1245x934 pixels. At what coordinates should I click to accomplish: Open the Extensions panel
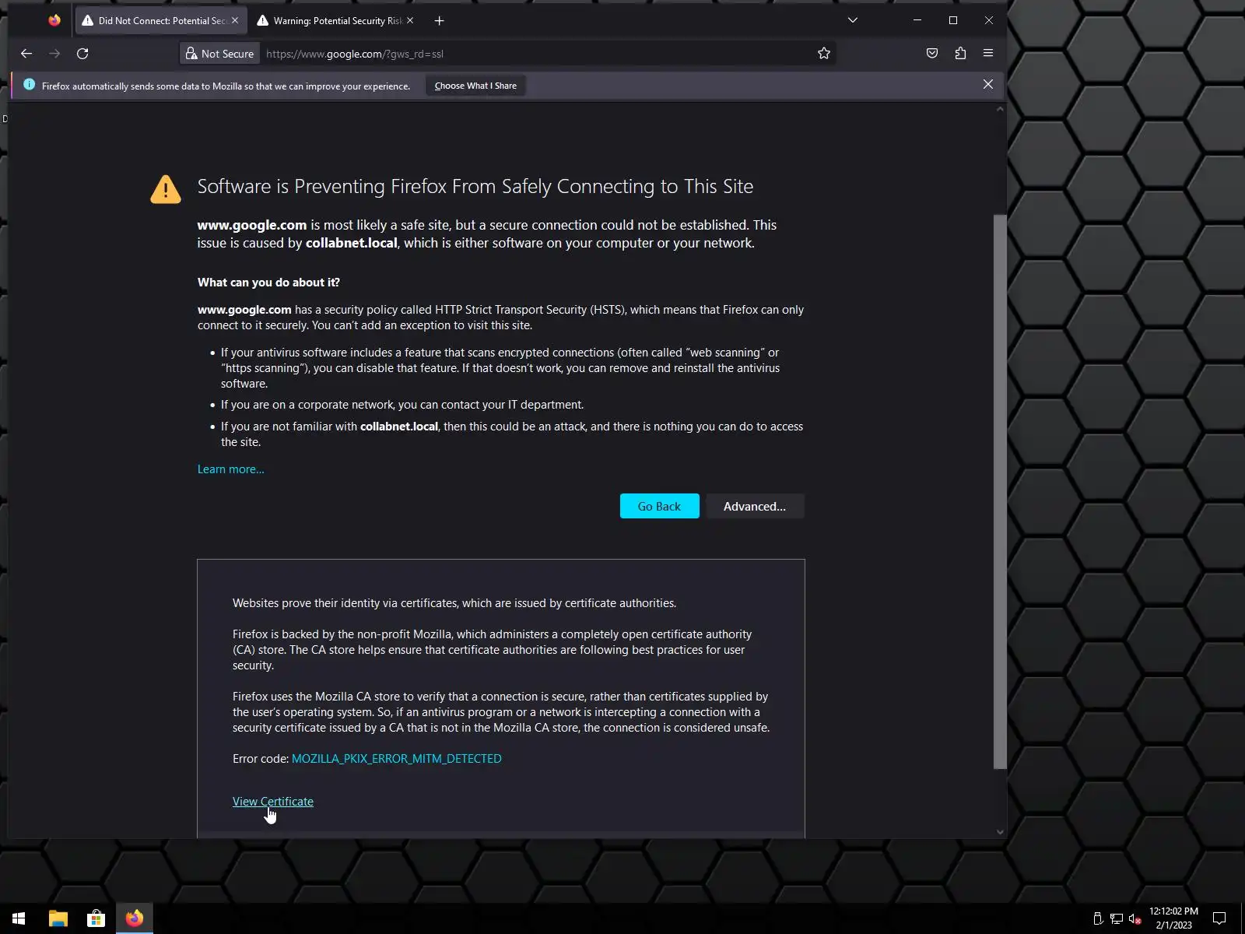point(960,54)
